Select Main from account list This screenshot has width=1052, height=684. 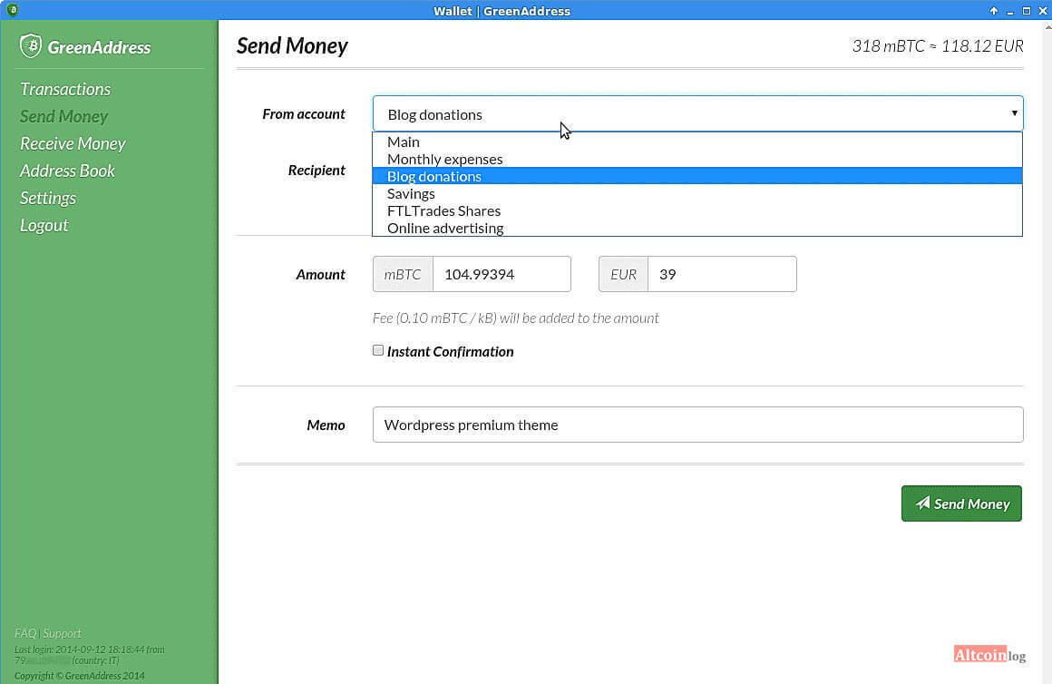[x=404, y=142]
